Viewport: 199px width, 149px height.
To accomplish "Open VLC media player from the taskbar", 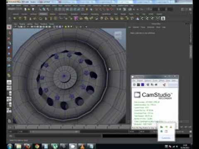I will click(82, 146).
